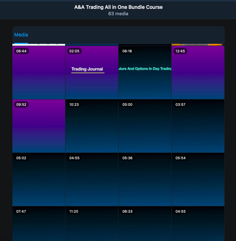This screenshot has width=236, height=241.
Task: Open the 10:23 video thumbnail
Action: pos(92,126)
